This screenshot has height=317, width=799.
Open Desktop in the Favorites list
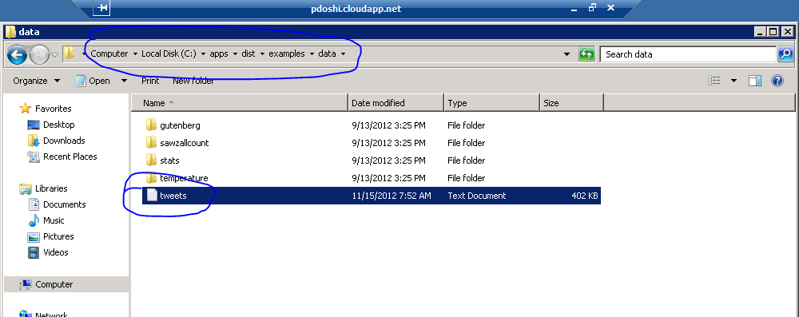pyautogui.click(x=58, y=125)
